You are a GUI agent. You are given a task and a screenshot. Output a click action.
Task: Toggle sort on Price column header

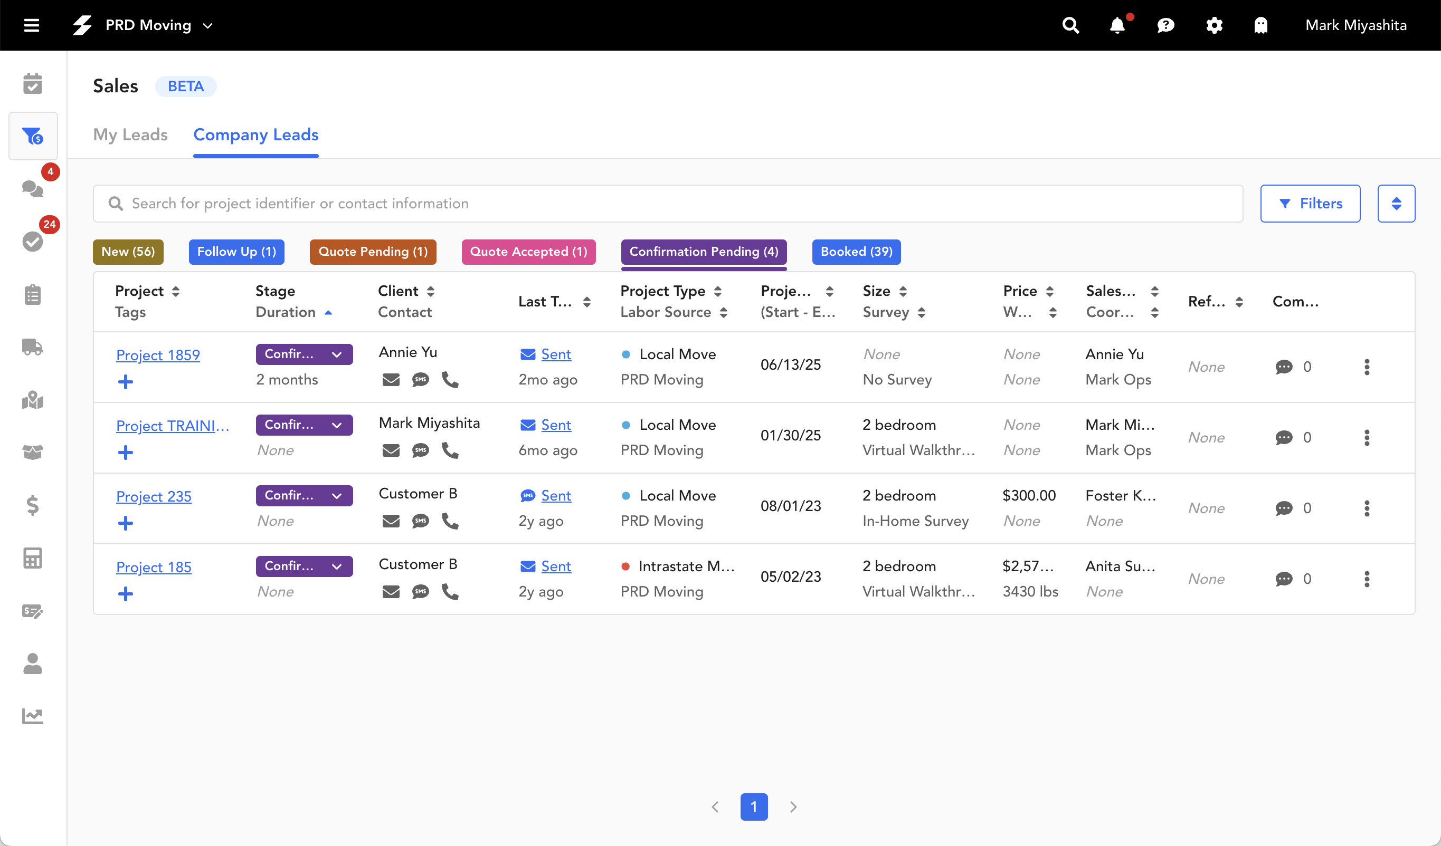[1049, 291]
